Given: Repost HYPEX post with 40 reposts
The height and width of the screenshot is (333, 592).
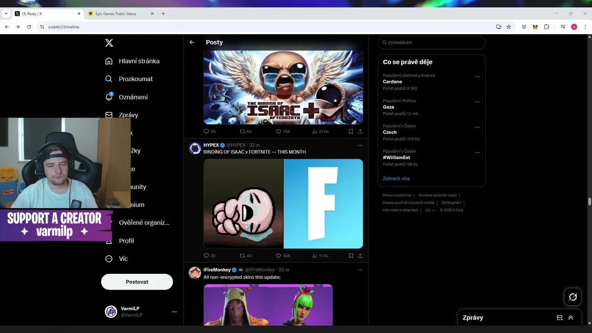Looking at the screenshot, I should (x=246, y=256).
